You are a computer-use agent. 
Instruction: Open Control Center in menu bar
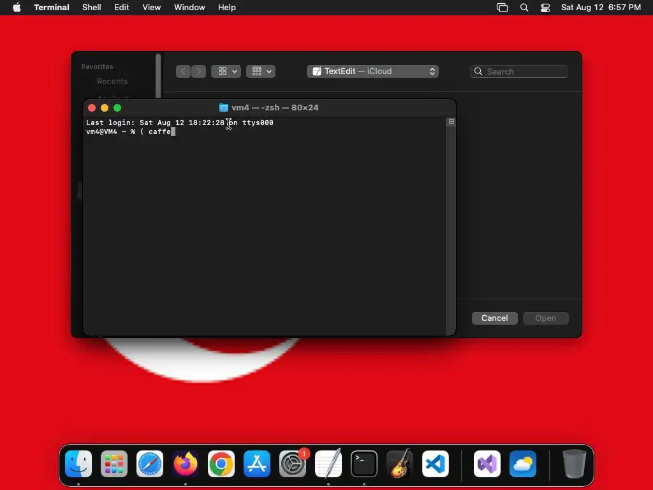click(x=545, y=8)
